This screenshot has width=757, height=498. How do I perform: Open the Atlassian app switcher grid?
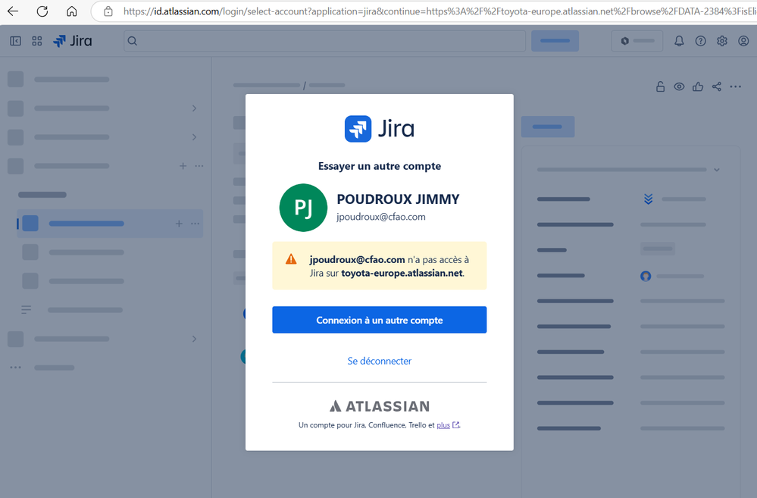pos(36,41)
